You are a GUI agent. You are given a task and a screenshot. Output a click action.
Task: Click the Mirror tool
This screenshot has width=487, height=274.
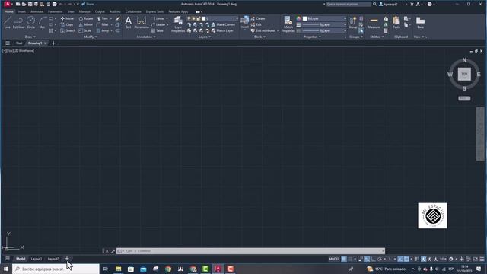86,24
